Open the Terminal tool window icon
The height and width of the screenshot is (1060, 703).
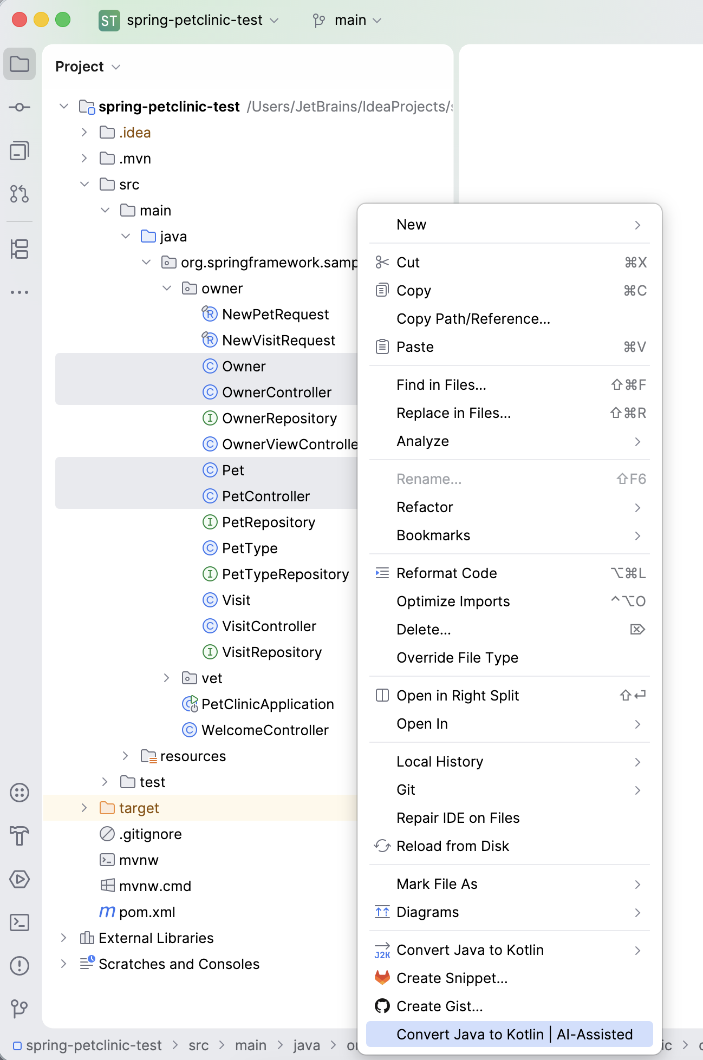point(19,922)
